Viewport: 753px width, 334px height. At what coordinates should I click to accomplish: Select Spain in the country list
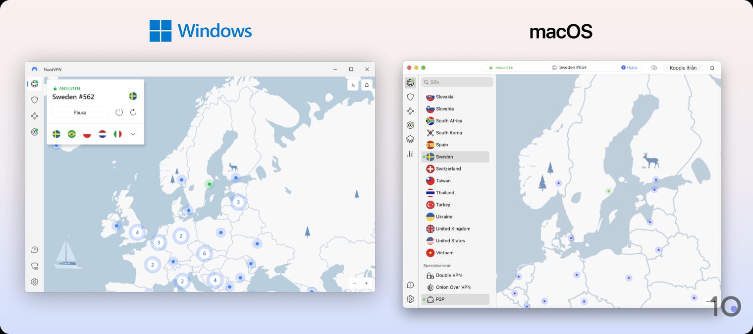click(455, 145)
